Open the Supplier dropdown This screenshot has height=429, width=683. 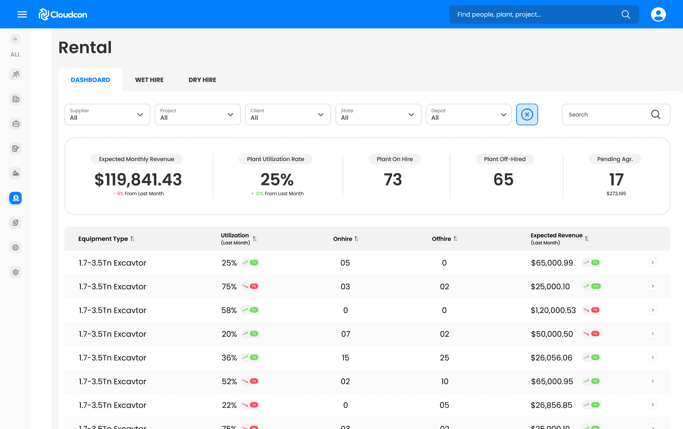[107, 115]
